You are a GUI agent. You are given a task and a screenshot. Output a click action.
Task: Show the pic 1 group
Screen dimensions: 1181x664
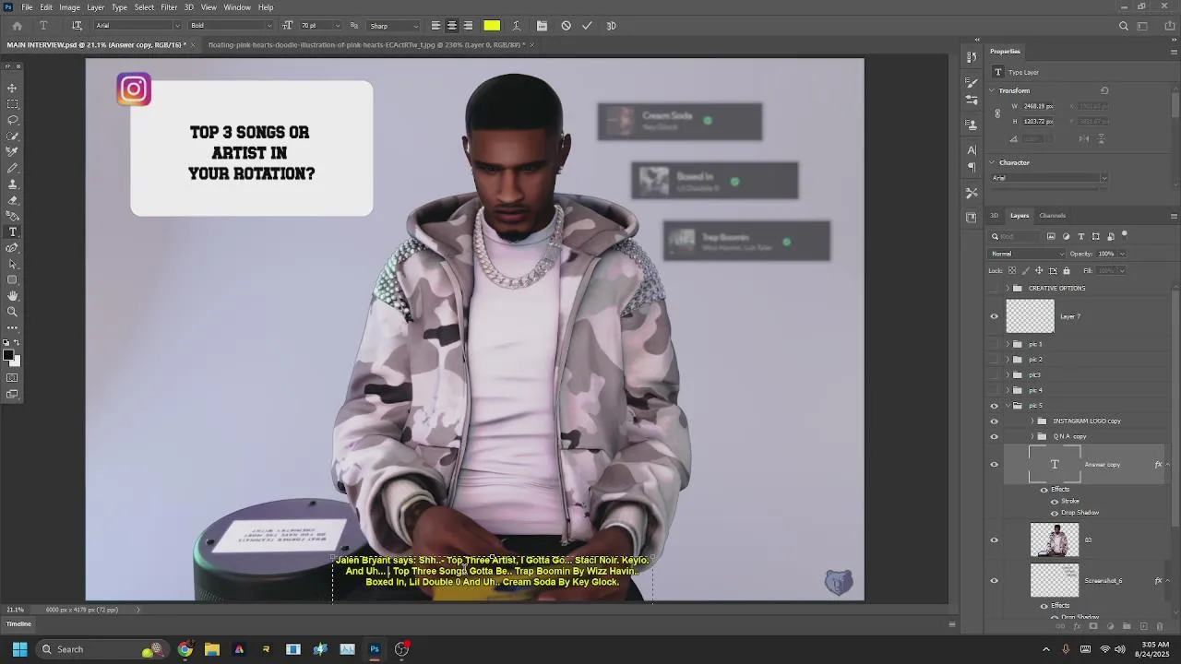coord(994,344)
